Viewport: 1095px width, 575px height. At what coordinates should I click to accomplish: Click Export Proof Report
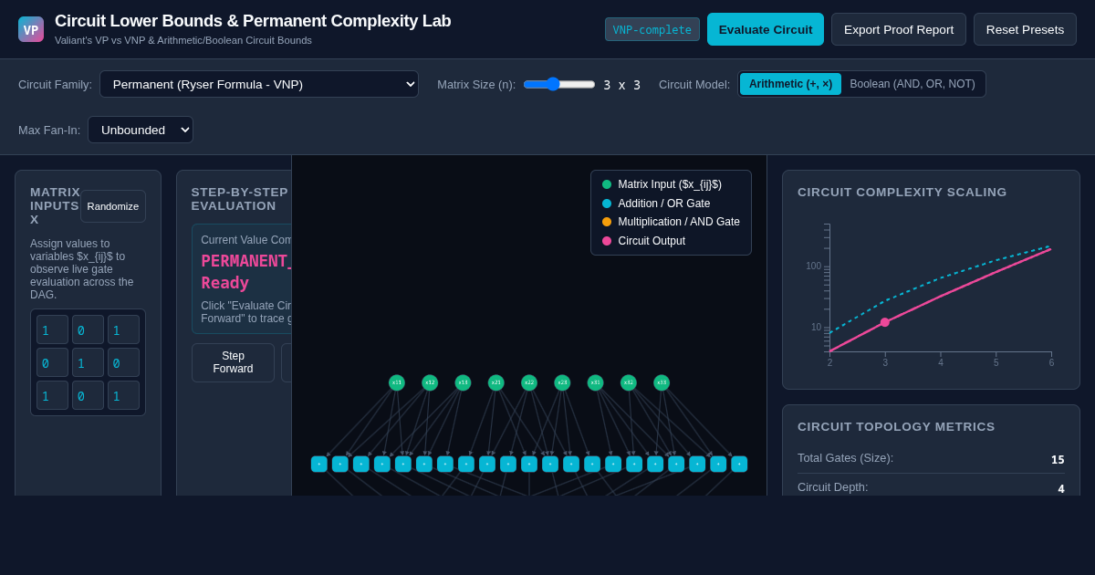[x=899, y=29]
